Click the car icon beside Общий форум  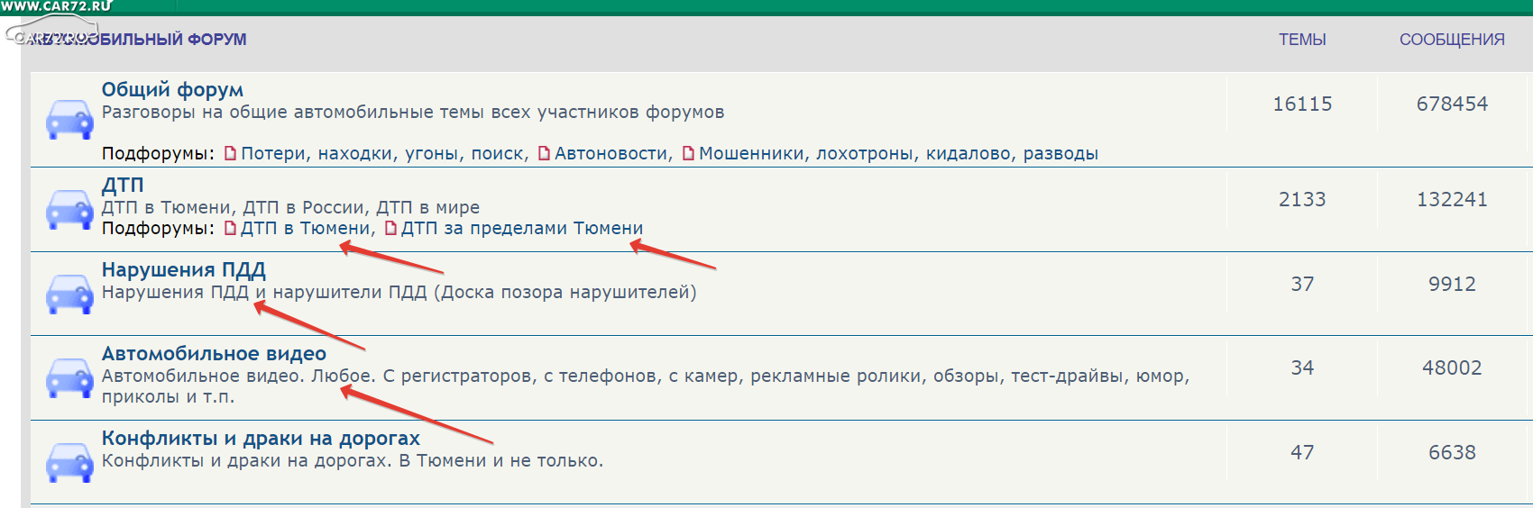coord(69,120)
